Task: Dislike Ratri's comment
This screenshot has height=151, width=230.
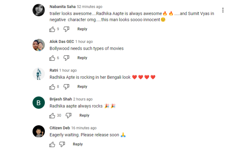Action: (x=66, y=86)
